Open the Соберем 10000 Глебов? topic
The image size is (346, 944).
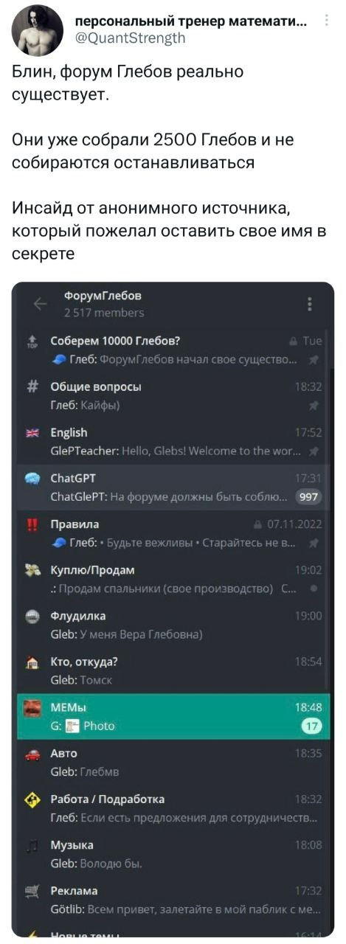click(x=173, y=350)
